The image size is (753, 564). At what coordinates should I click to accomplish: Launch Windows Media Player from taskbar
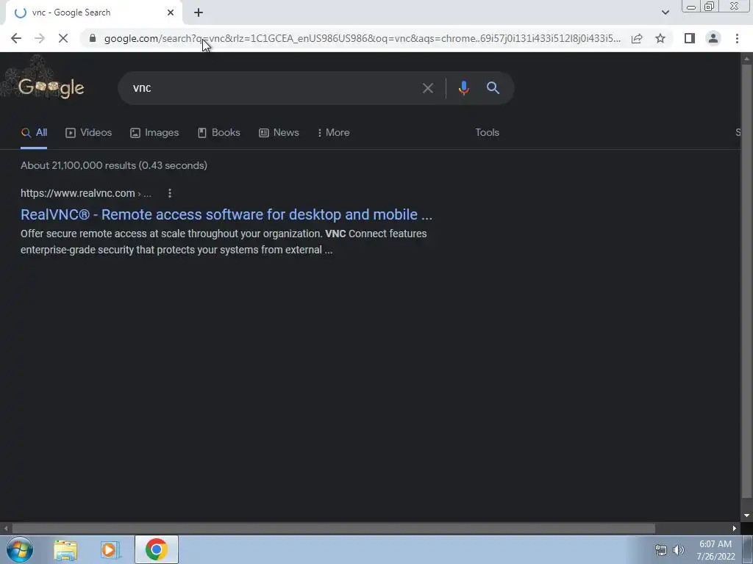pos(110,550)
